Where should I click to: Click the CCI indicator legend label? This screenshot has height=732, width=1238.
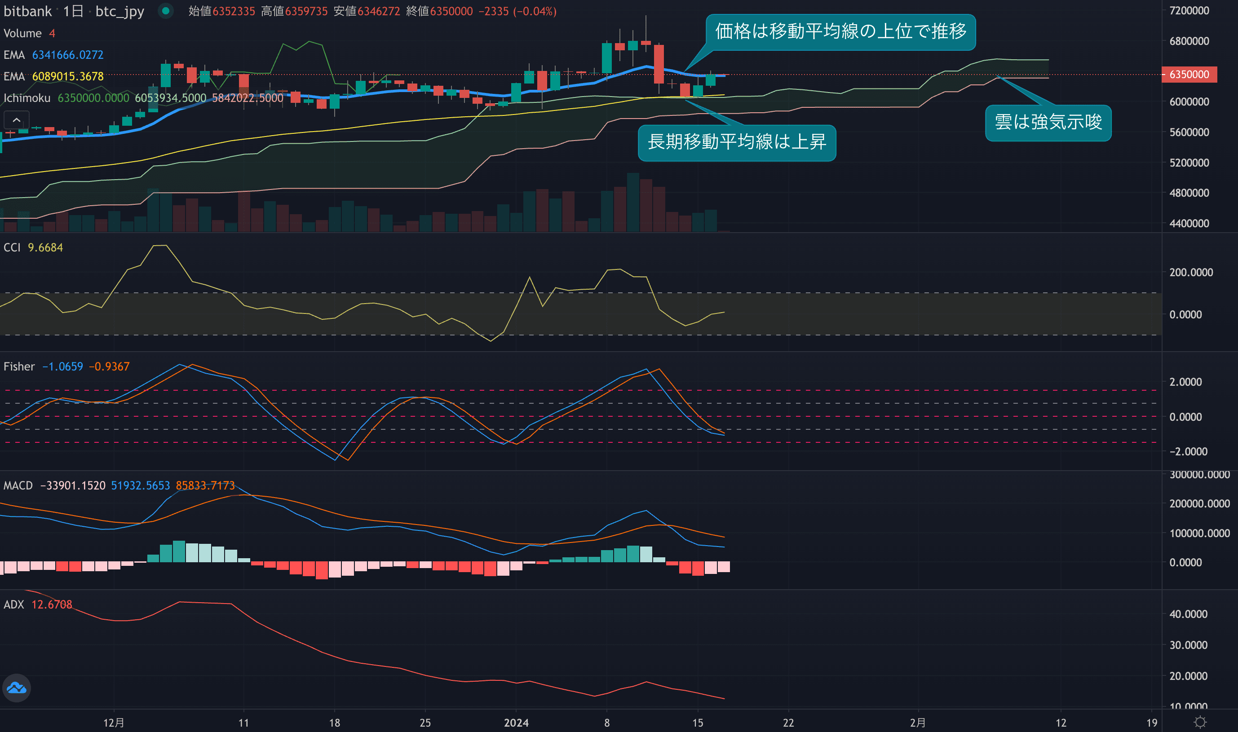click(12, 247)
